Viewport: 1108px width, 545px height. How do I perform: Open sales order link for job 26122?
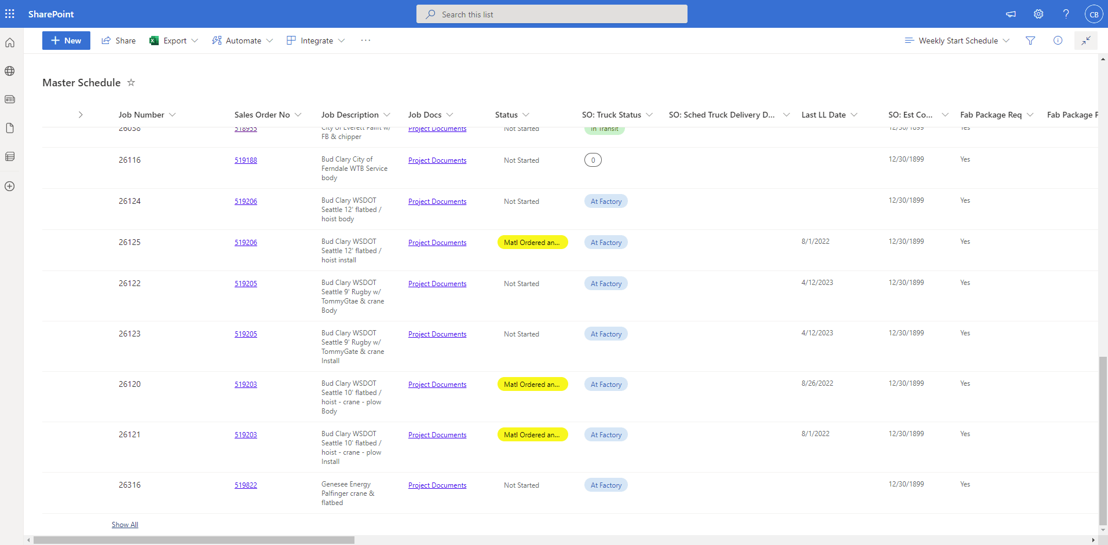click(x=246, y=284)
